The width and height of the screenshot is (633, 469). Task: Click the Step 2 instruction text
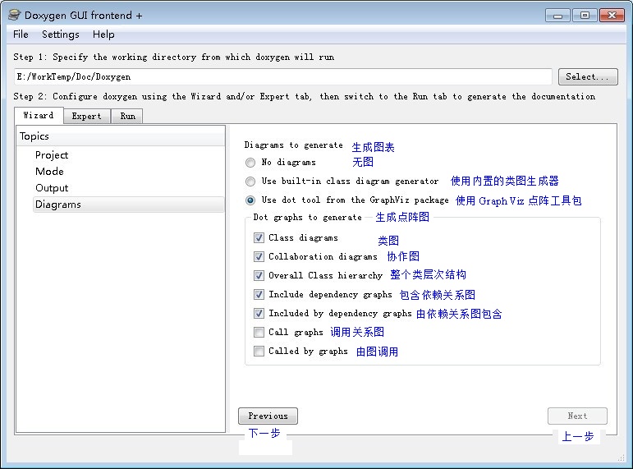tap(304, 97)
